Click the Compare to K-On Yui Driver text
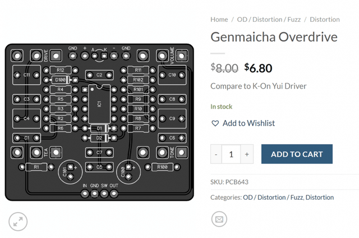The height and width of the screenshot is (238, 359). [x=258, y=86]
